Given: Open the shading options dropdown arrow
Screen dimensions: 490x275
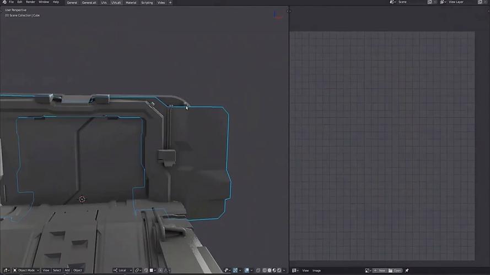Looking at the screenshot, I should [284, 270].
